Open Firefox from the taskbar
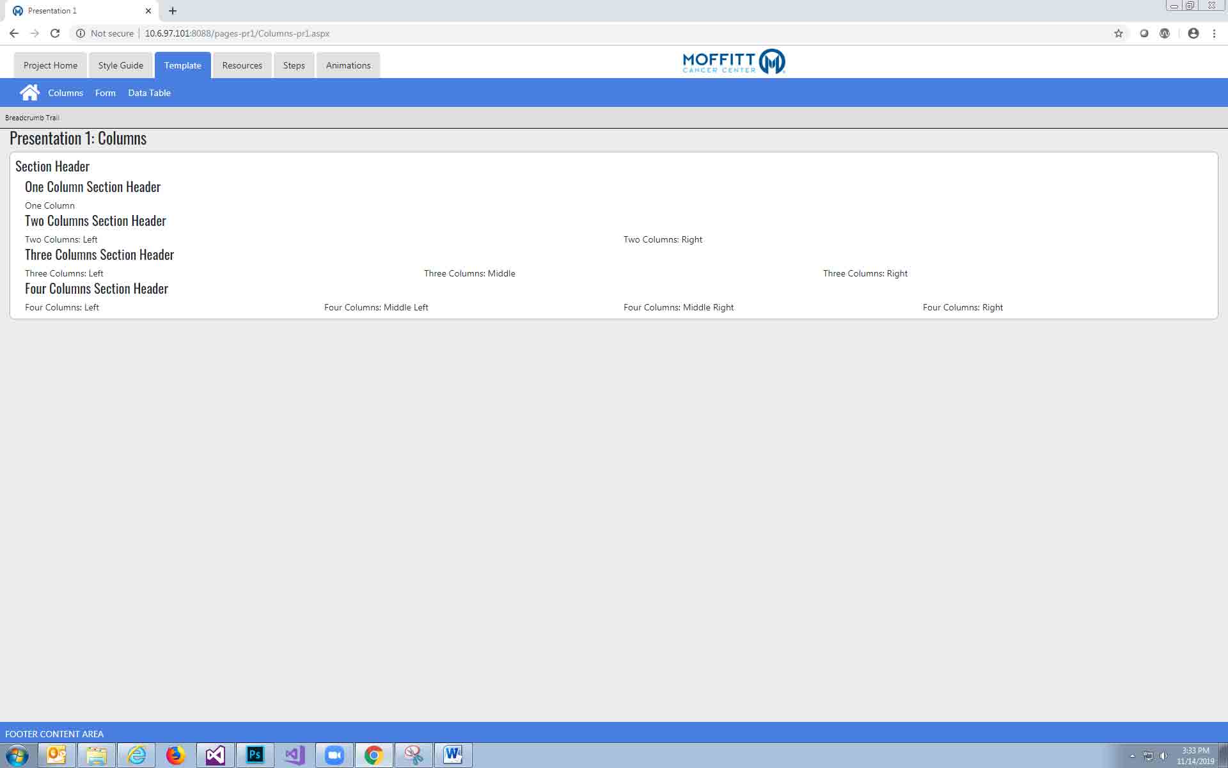The image size is (1228, 768). point(175,755)
